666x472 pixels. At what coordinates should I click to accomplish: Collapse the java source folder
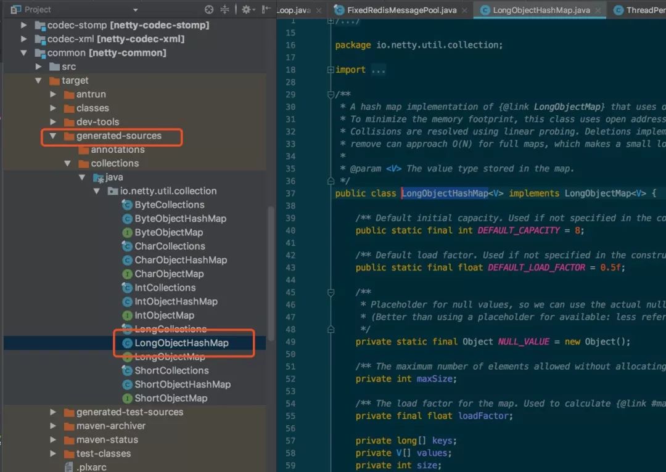[81, 177]
